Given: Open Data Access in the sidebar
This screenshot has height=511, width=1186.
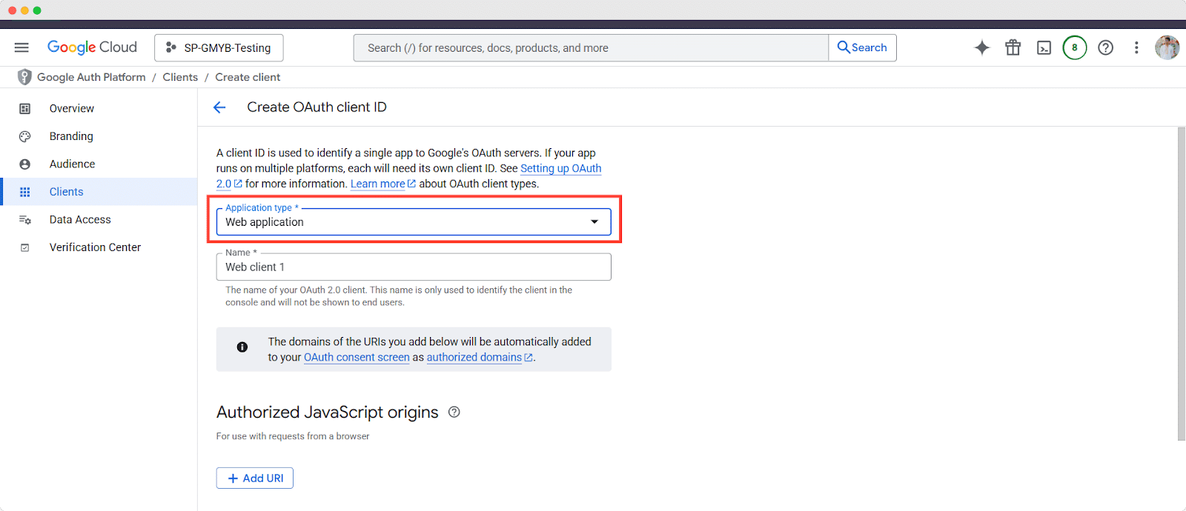Looking at the screenshot, I should pos(99,219).
